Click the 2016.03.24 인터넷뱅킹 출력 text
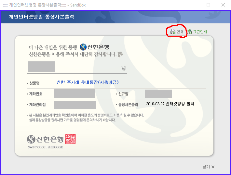231x175 pixels. pyautogui.click(x=170, y=104)
